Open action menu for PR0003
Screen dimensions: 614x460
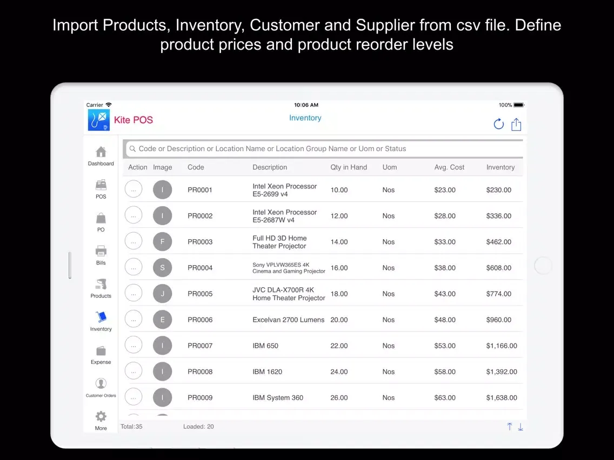(134, 241)
